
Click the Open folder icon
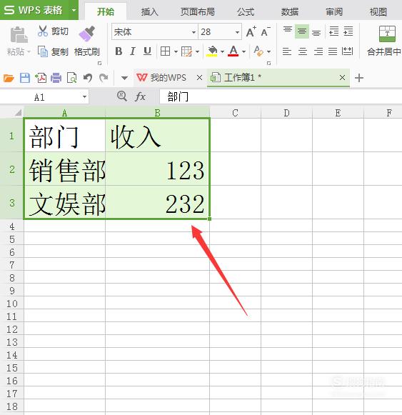pyautogui.click(x=9, y=78)
